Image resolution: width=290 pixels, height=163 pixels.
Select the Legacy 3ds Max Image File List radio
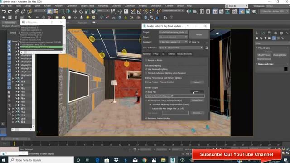tap(150, 109)
